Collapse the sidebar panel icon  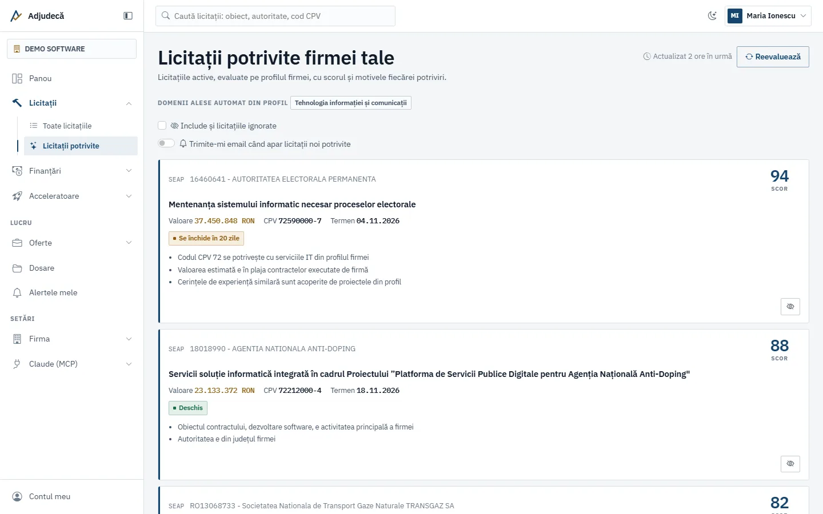click(128, 16)
